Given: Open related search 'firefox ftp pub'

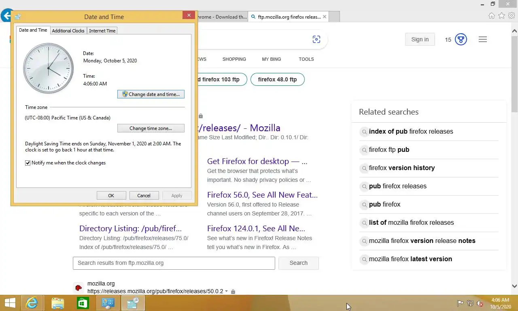Looking at the screenshot, I should click(389, 150).
